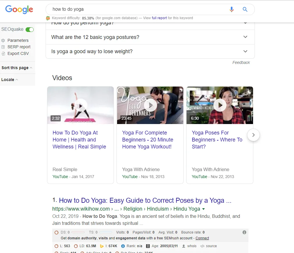Click the SERP report list icon
This screenshot has height=253, width=294.
pyautogui.click(x=3, y=47)
